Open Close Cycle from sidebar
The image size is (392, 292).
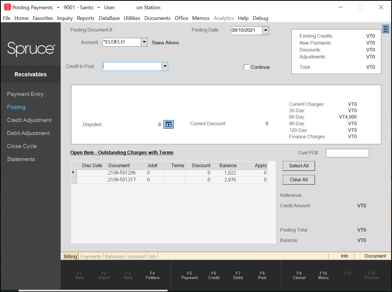click(22, 146)
